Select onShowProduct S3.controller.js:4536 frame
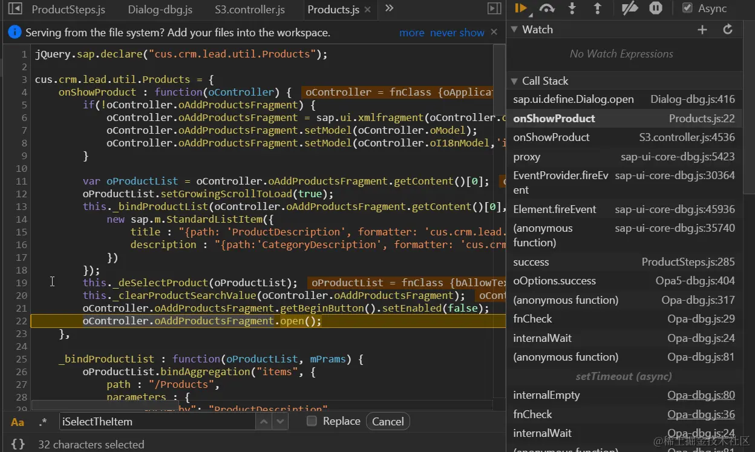 624,137
